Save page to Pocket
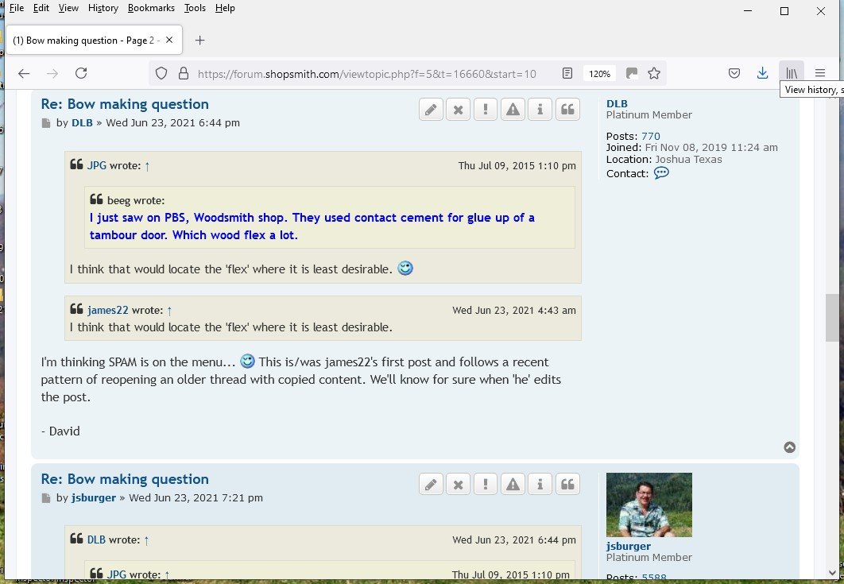 click(734, 73)
